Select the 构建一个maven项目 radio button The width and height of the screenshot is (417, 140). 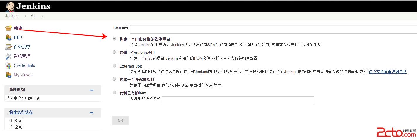pyautogui.click(x=114, y=52)
